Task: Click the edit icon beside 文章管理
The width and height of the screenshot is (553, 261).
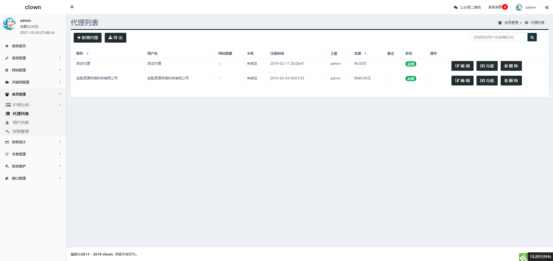Action: point(7,154)
